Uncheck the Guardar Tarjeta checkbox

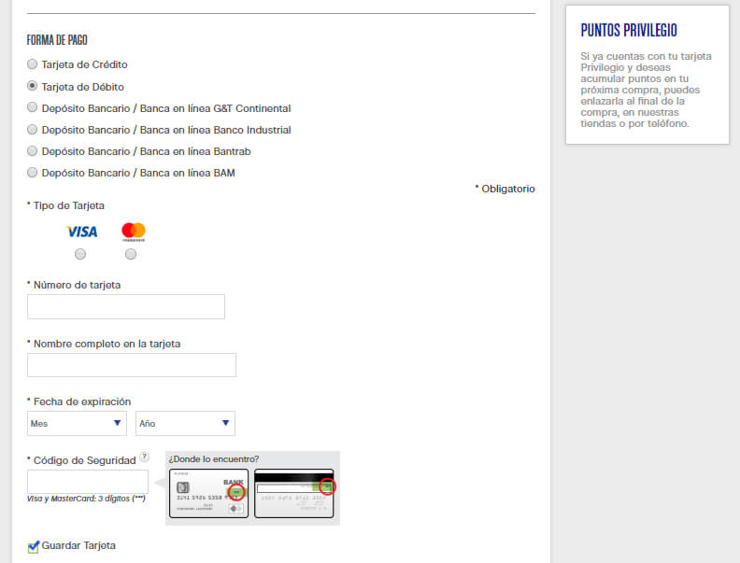pyautogui.click(x=34, y=546)
